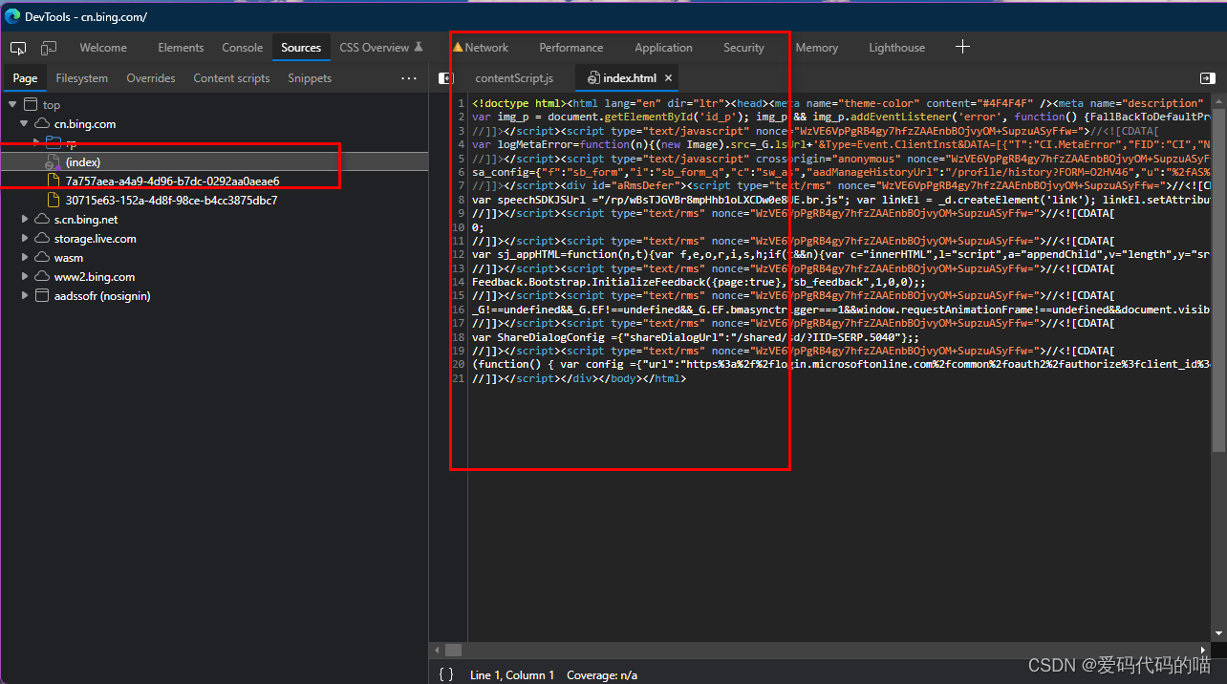Switch to the Elements panel tab

click(181, 48)
